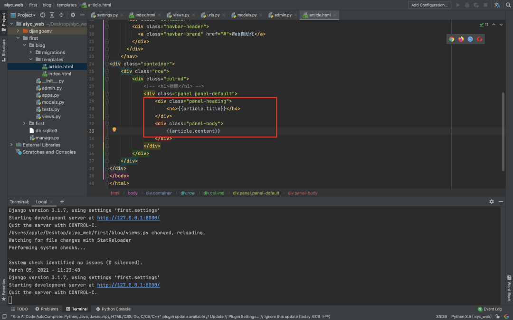This screenshot has height=320, width=513.
Task: Click the Add Configuration button
Action: (x=429, y=5)
